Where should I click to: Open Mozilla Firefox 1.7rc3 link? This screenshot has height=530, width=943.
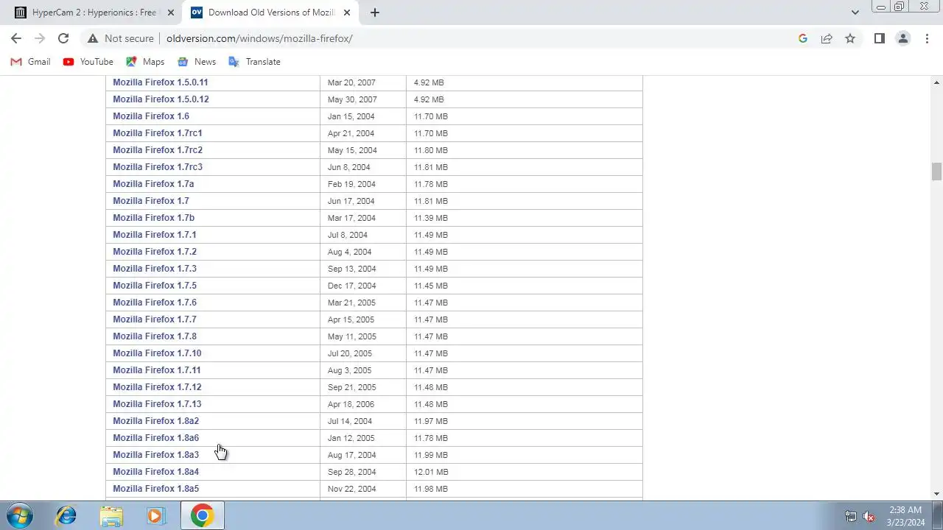(158, 167)
